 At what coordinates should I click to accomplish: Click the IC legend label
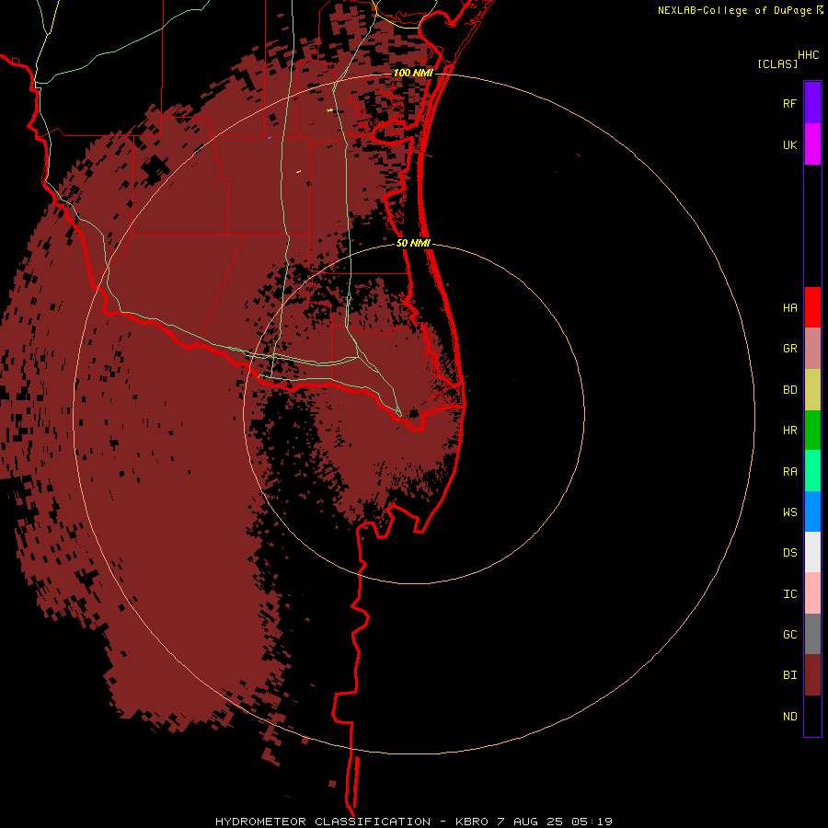coord(789,594)
